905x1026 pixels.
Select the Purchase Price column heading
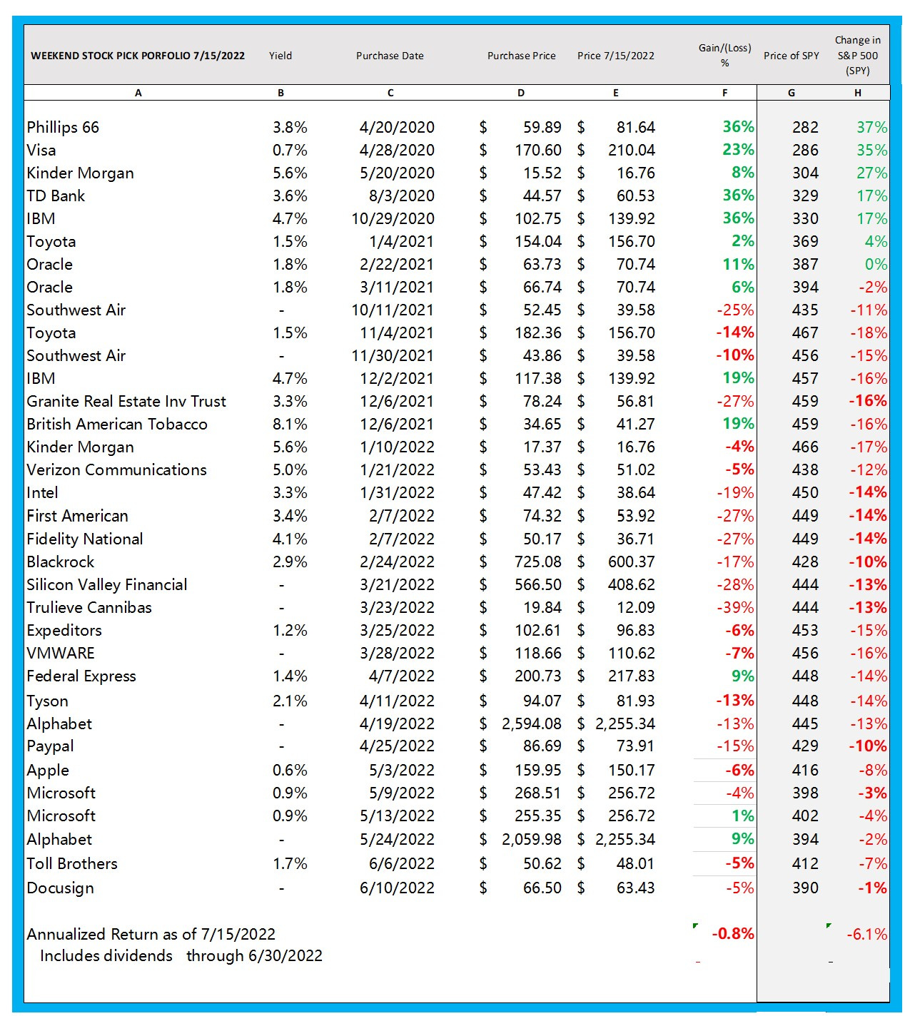coord(522,56)
